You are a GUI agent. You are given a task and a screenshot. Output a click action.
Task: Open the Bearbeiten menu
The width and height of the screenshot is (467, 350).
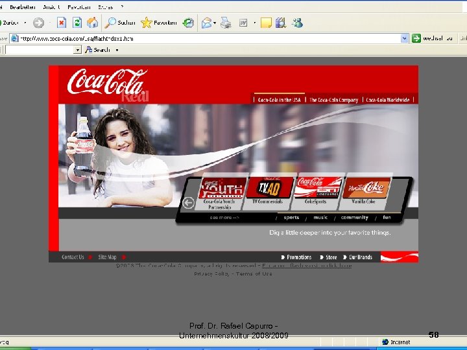22,7
